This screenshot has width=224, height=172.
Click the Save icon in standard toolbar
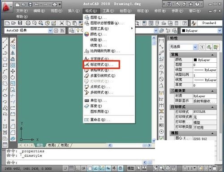[20, 23]
